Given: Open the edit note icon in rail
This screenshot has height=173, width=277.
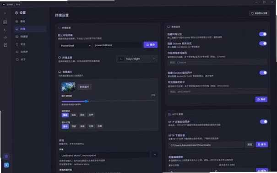Looking at the screenshot, I should [5, 45].
